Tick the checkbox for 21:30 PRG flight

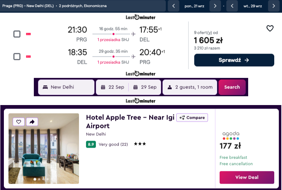(17, 34)
